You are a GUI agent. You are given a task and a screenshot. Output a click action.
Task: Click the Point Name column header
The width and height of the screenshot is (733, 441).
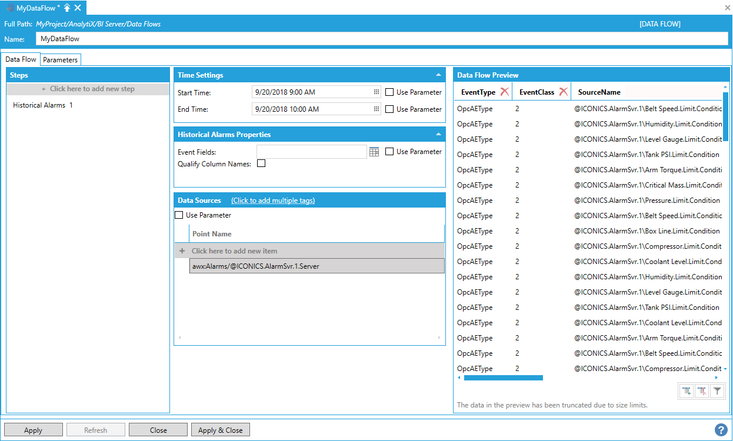click(316, 234)
